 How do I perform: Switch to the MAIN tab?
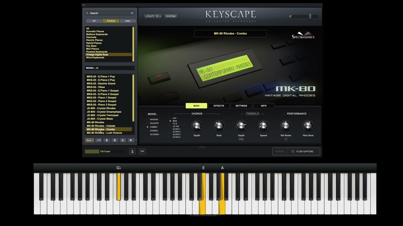click(196, 106)
